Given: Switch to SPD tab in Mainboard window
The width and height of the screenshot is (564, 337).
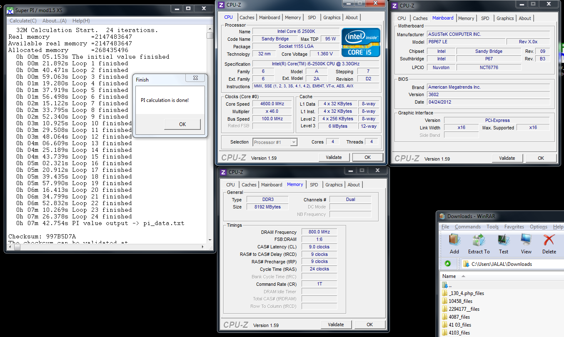Looking at the screenshot, I should coord(485,18).
